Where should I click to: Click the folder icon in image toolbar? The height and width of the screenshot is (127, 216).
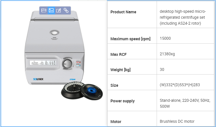pos(44,10)
